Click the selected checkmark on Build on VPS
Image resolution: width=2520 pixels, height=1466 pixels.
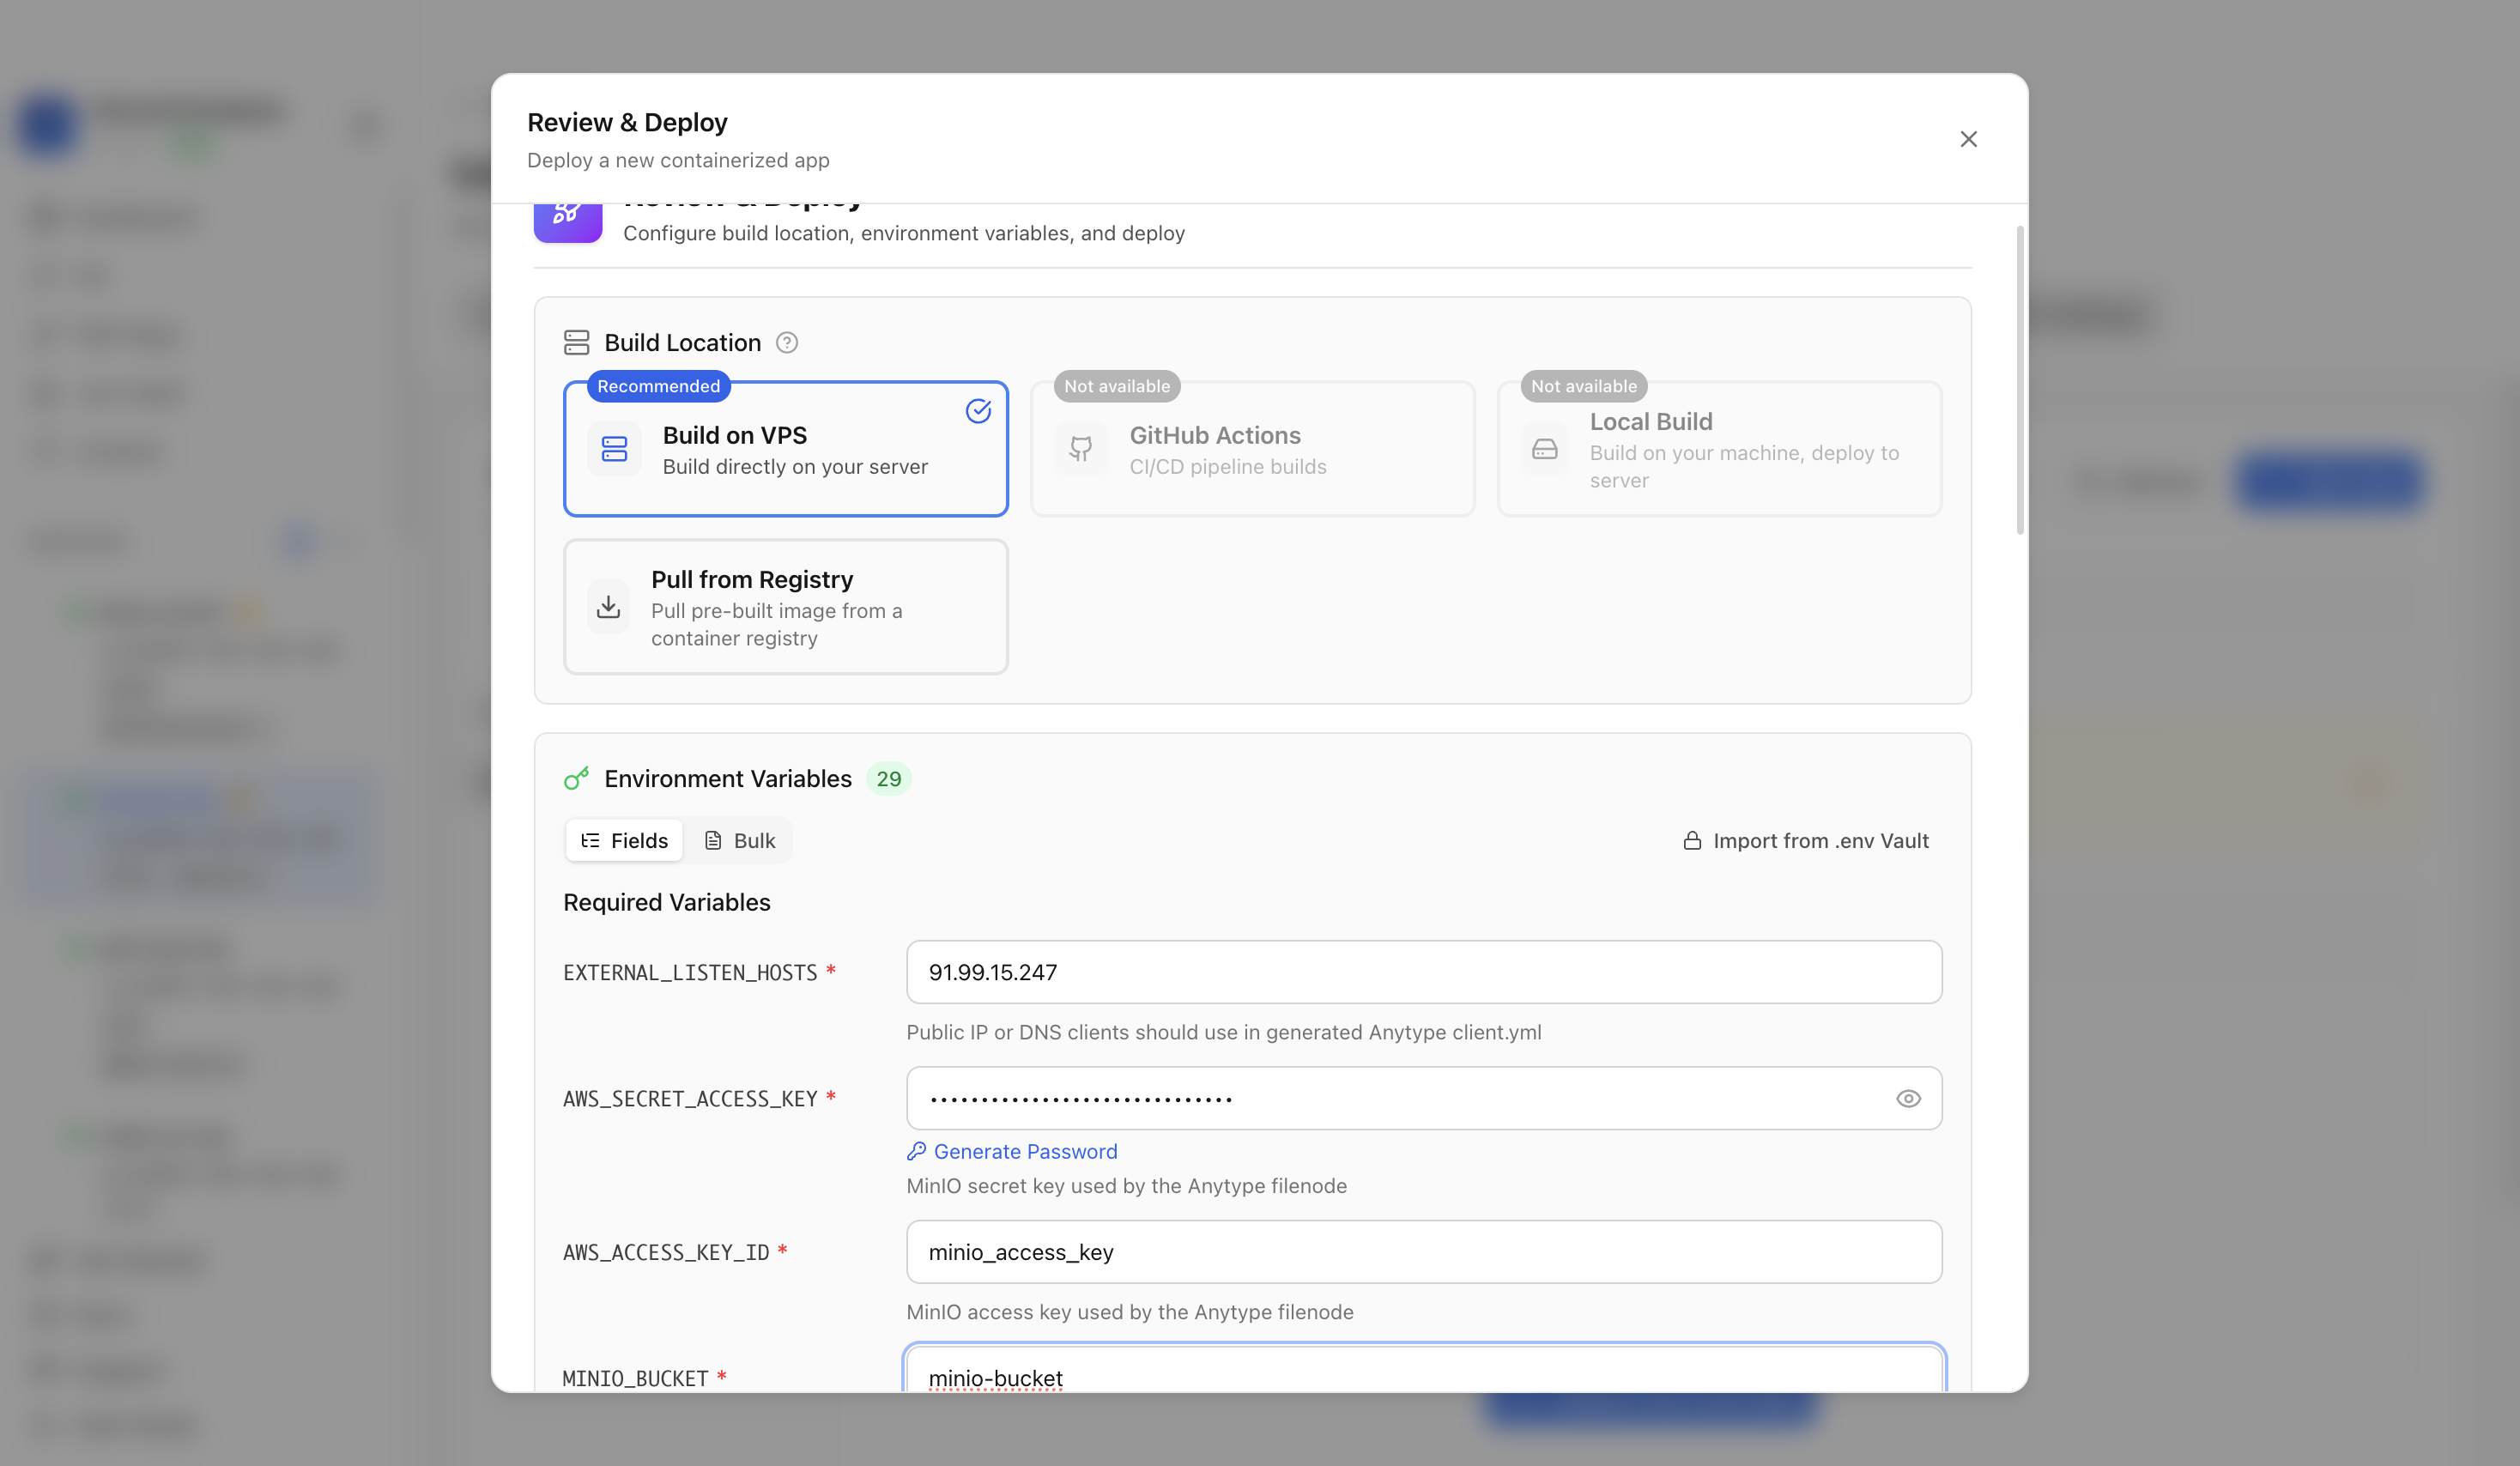pos(978,411)
